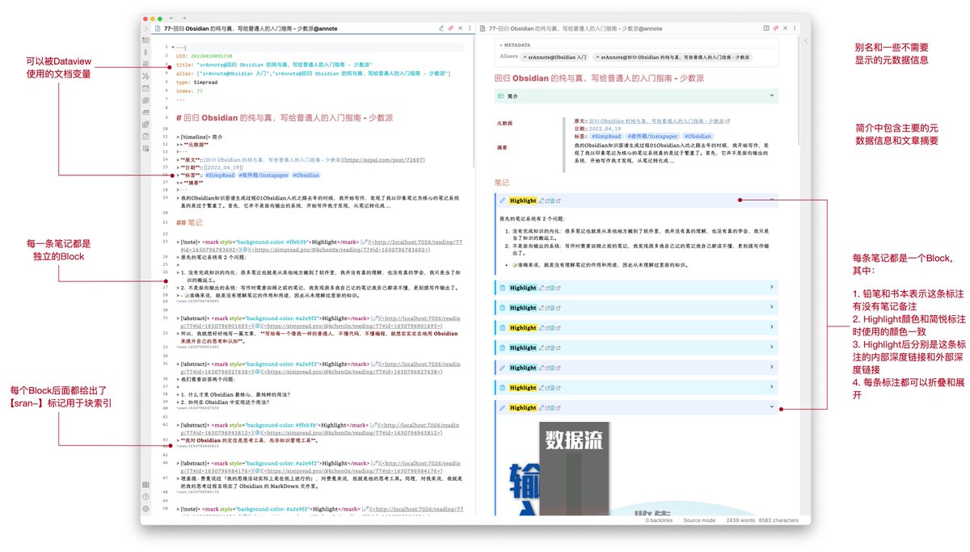
Task: Click the 数据流 image thumbnail
Action: click(574, 469)
